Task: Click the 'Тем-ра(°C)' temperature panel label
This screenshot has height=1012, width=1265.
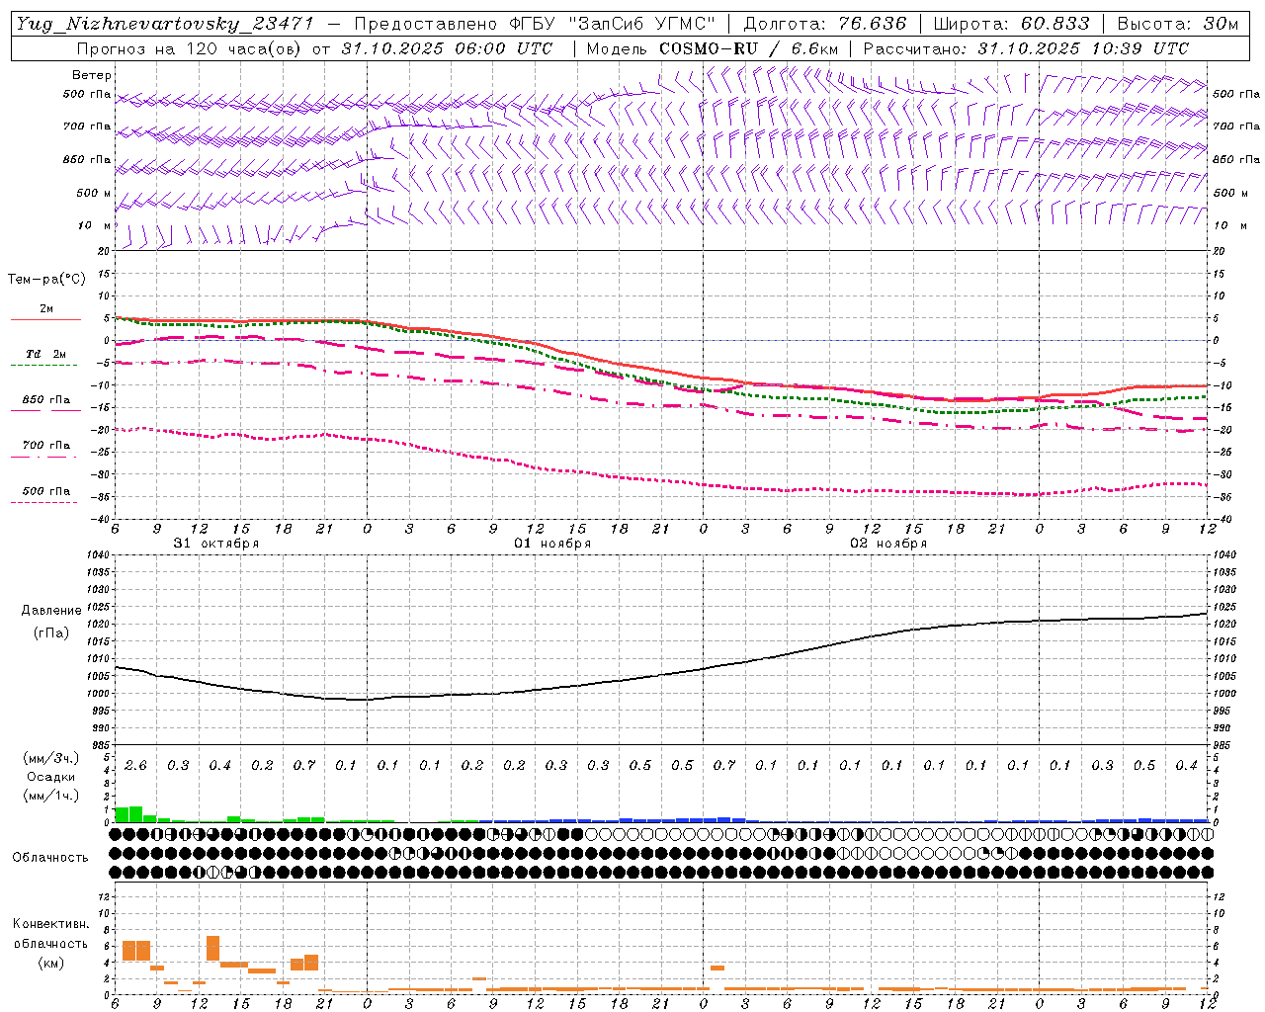Action: click(x=46, y=280)
